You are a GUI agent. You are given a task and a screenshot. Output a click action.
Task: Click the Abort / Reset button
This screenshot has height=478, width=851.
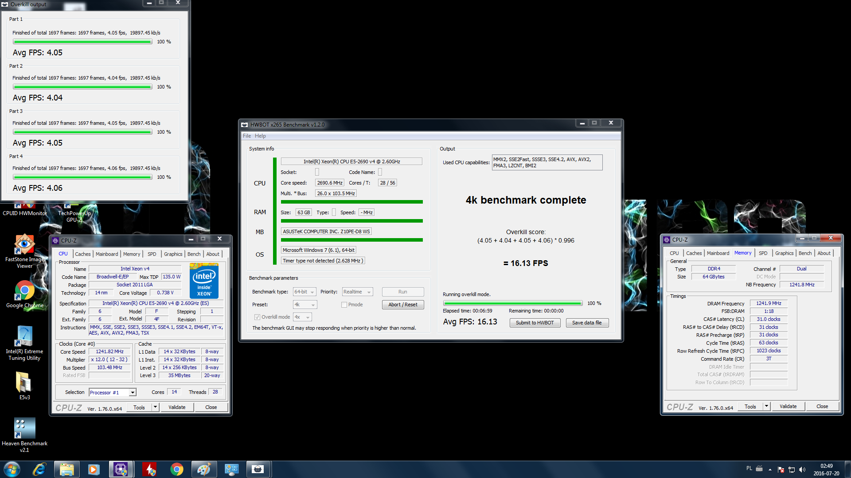403,305
